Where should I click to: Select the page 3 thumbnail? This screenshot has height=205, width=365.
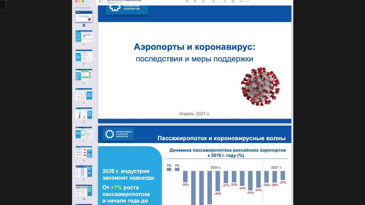pos(84,55)
